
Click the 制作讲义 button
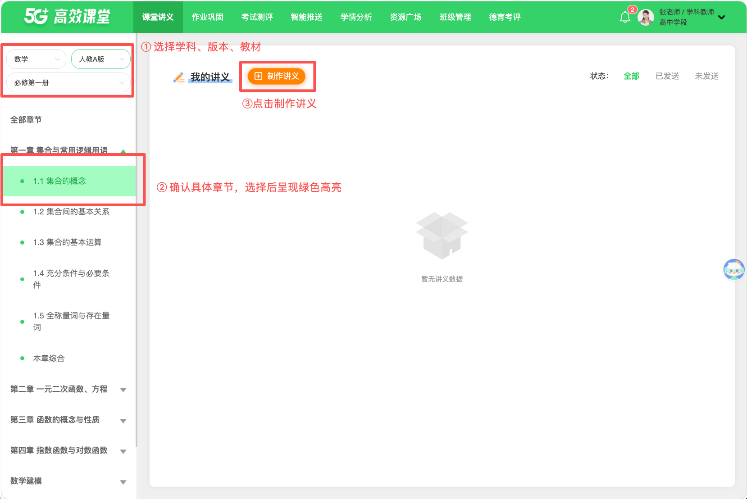(x=277, y=76)
